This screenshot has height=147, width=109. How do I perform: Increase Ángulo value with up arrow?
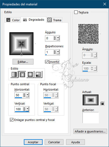[x=55, y=37]
